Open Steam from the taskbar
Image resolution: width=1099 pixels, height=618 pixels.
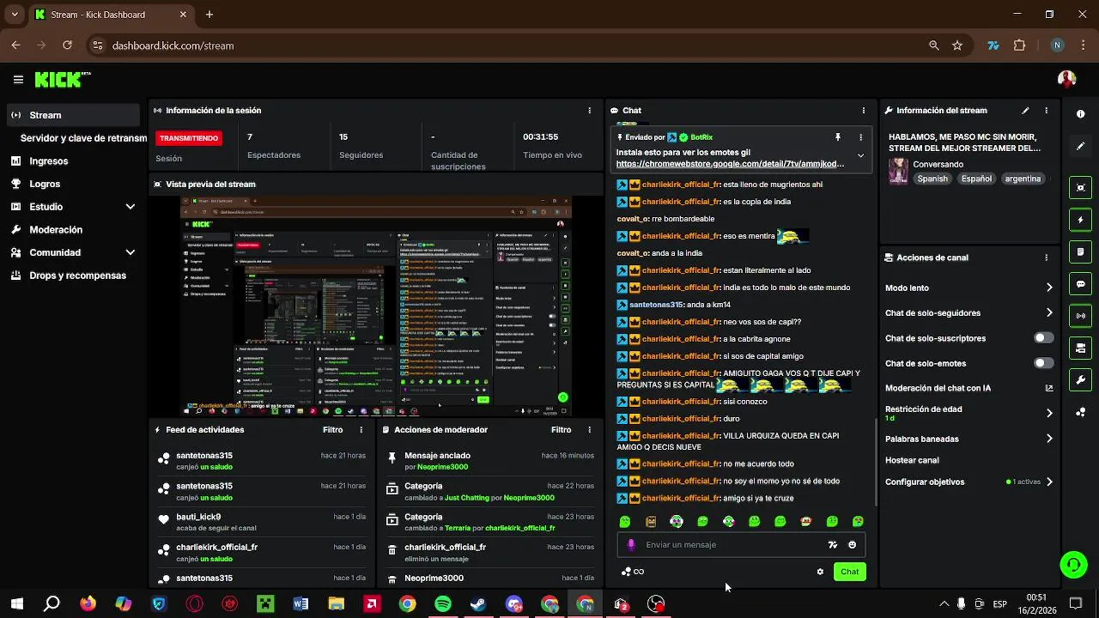pyautogui.click(x=478, y=604)
